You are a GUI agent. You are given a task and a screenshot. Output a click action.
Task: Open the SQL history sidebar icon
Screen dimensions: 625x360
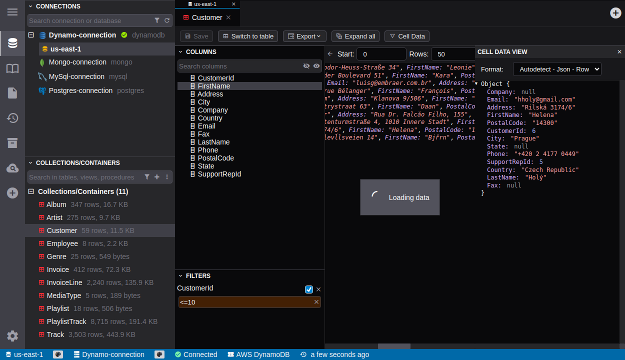[12, 118]
